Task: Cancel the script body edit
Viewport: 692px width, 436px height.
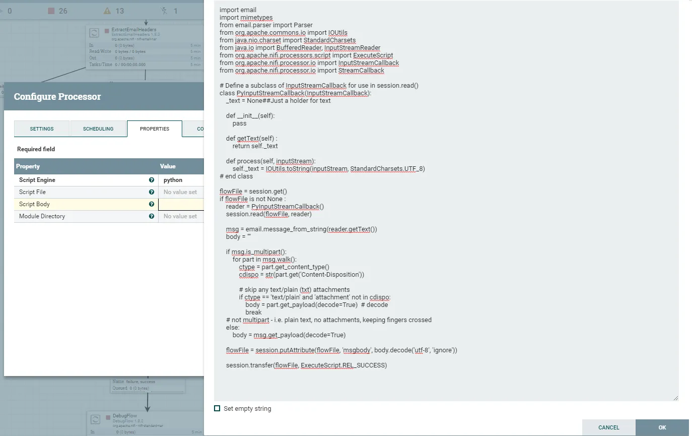Action: [x=609, y=427]
